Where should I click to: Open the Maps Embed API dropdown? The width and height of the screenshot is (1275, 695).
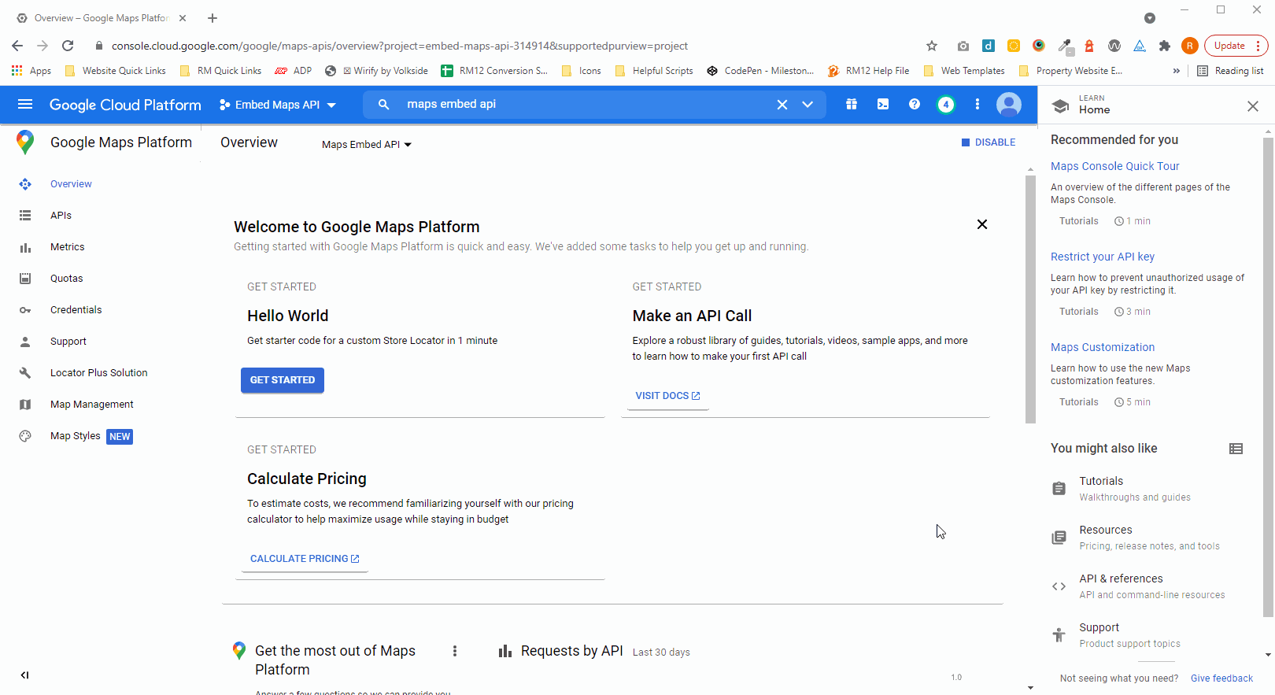tap(367, 144)
